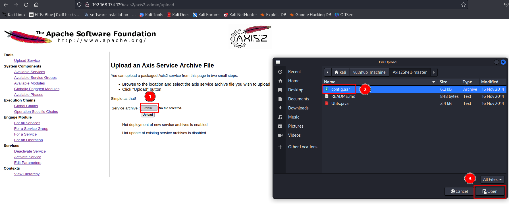Screen dimensions: 509x207
Task: Select the config.aar file
Action: coord(415,89)
